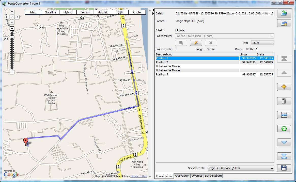
Task: Click the open file icon beside Datei
Action: click(284, 14)
